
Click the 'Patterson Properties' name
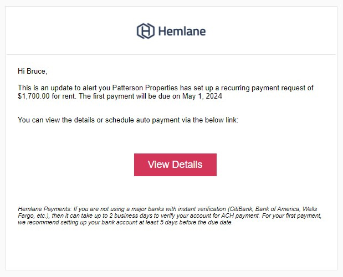[145, 88]
